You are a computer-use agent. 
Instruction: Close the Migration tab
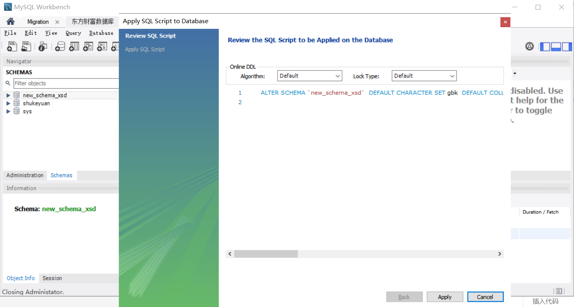pos(57,22)
